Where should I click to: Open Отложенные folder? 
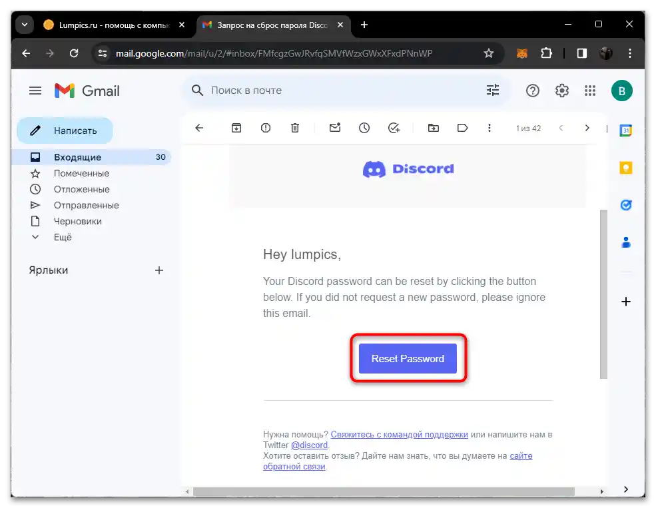[92, 189]
